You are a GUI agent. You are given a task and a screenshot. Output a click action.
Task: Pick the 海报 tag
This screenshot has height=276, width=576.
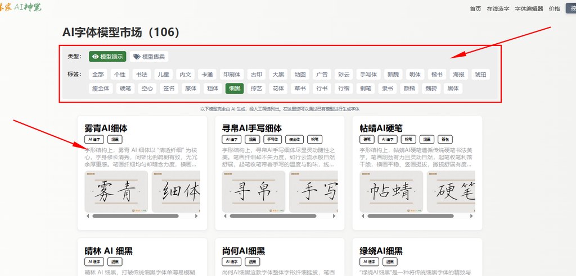(x=459, y=75)
